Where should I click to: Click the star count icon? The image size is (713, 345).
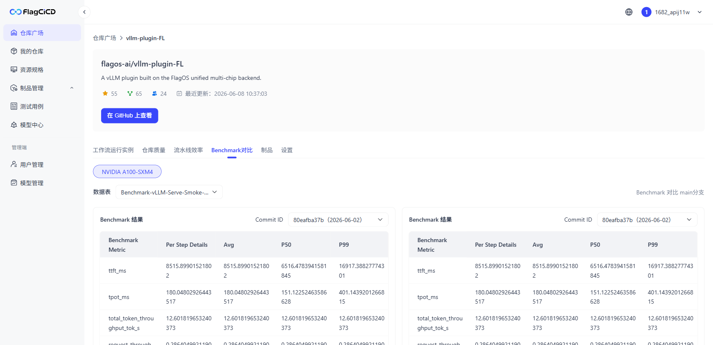click(105, 94)
